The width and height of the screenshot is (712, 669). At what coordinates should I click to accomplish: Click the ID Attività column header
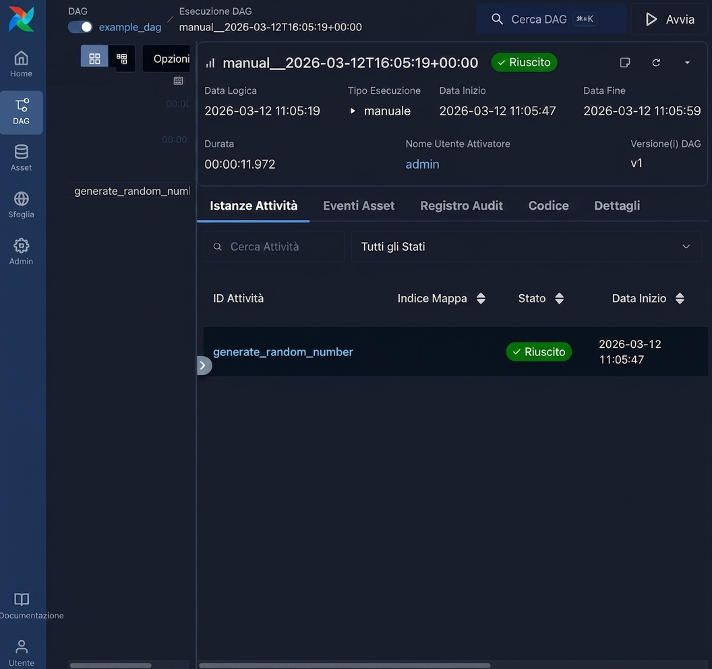coord(239,298)
